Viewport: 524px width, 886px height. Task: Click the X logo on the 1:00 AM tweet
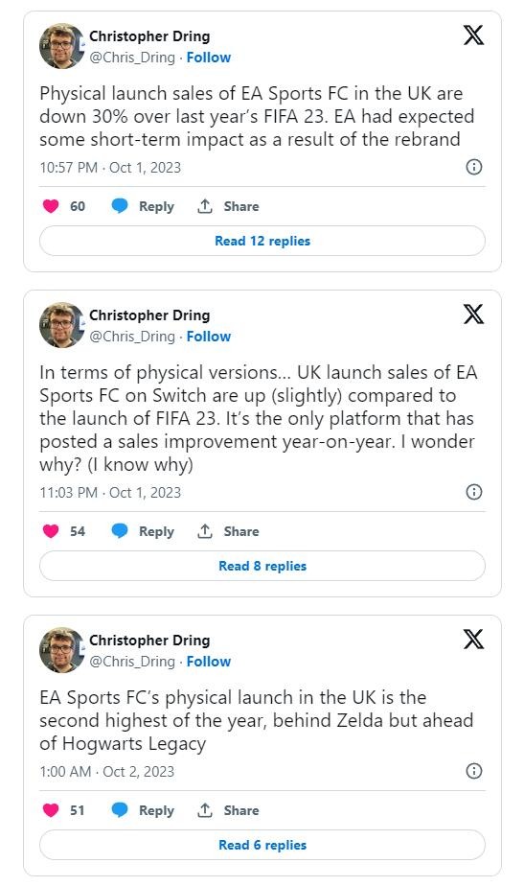pos(473,639)
